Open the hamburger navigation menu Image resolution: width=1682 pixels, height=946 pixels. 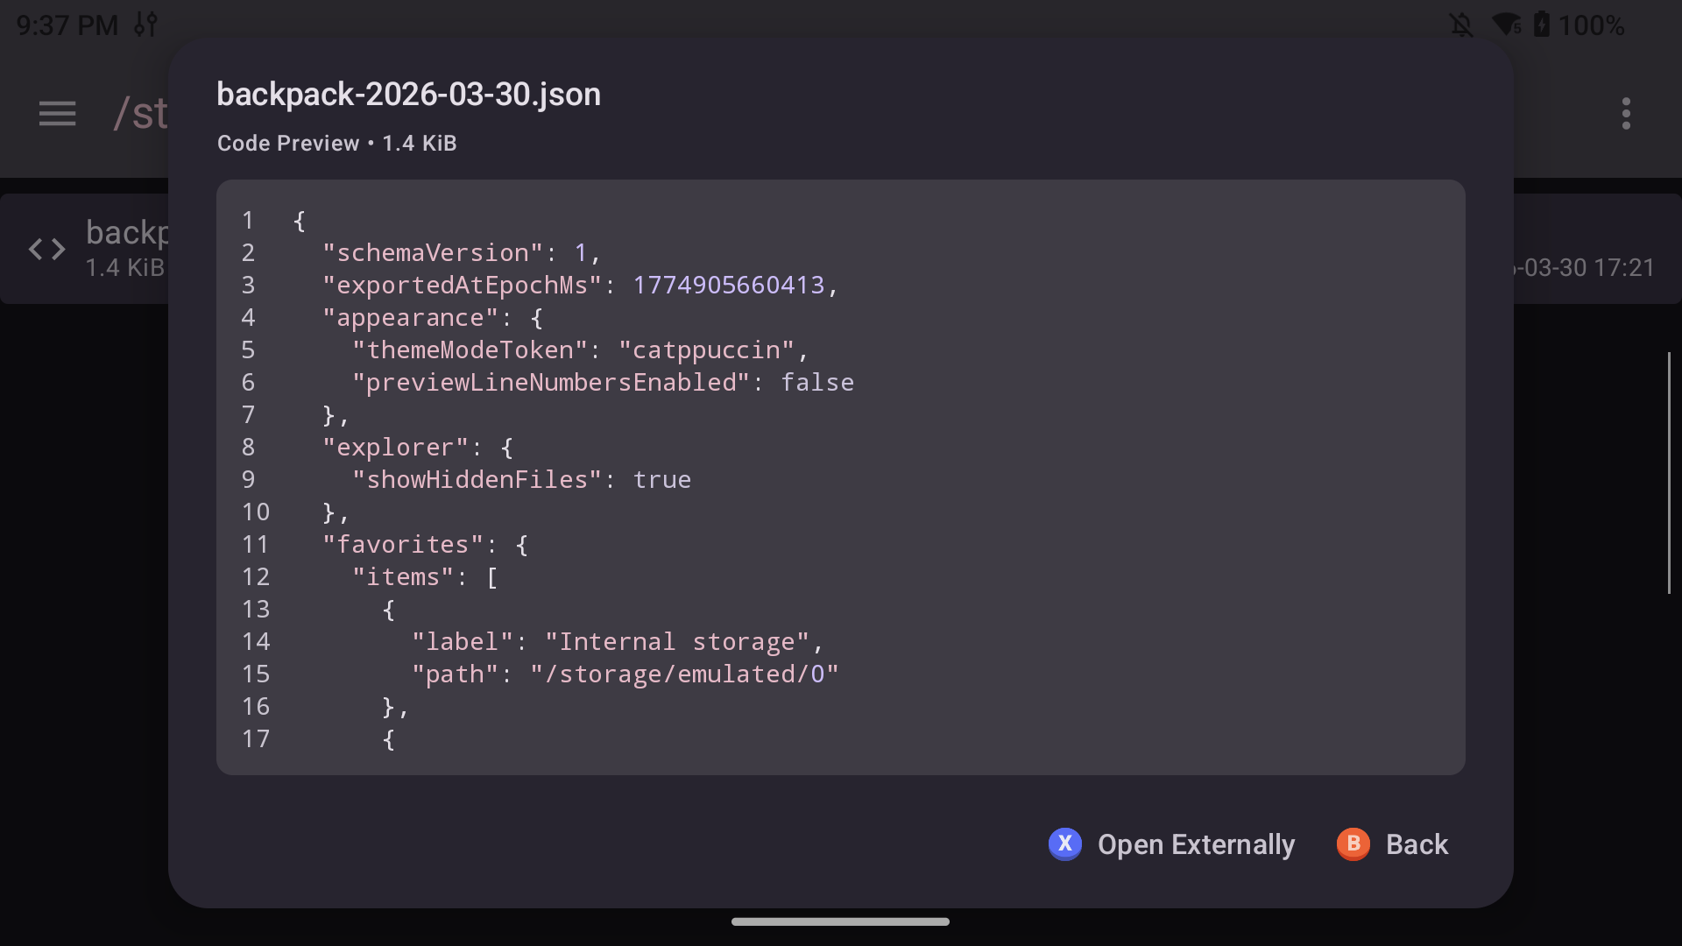point(57,114)
